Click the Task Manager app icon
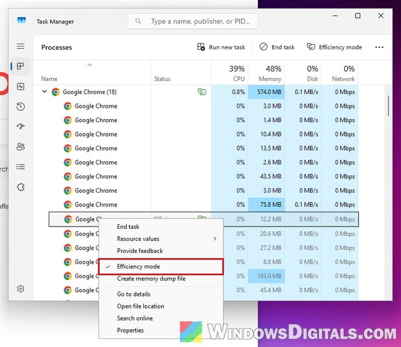Screen dimensions: 401x347 [x=22, y=20]
